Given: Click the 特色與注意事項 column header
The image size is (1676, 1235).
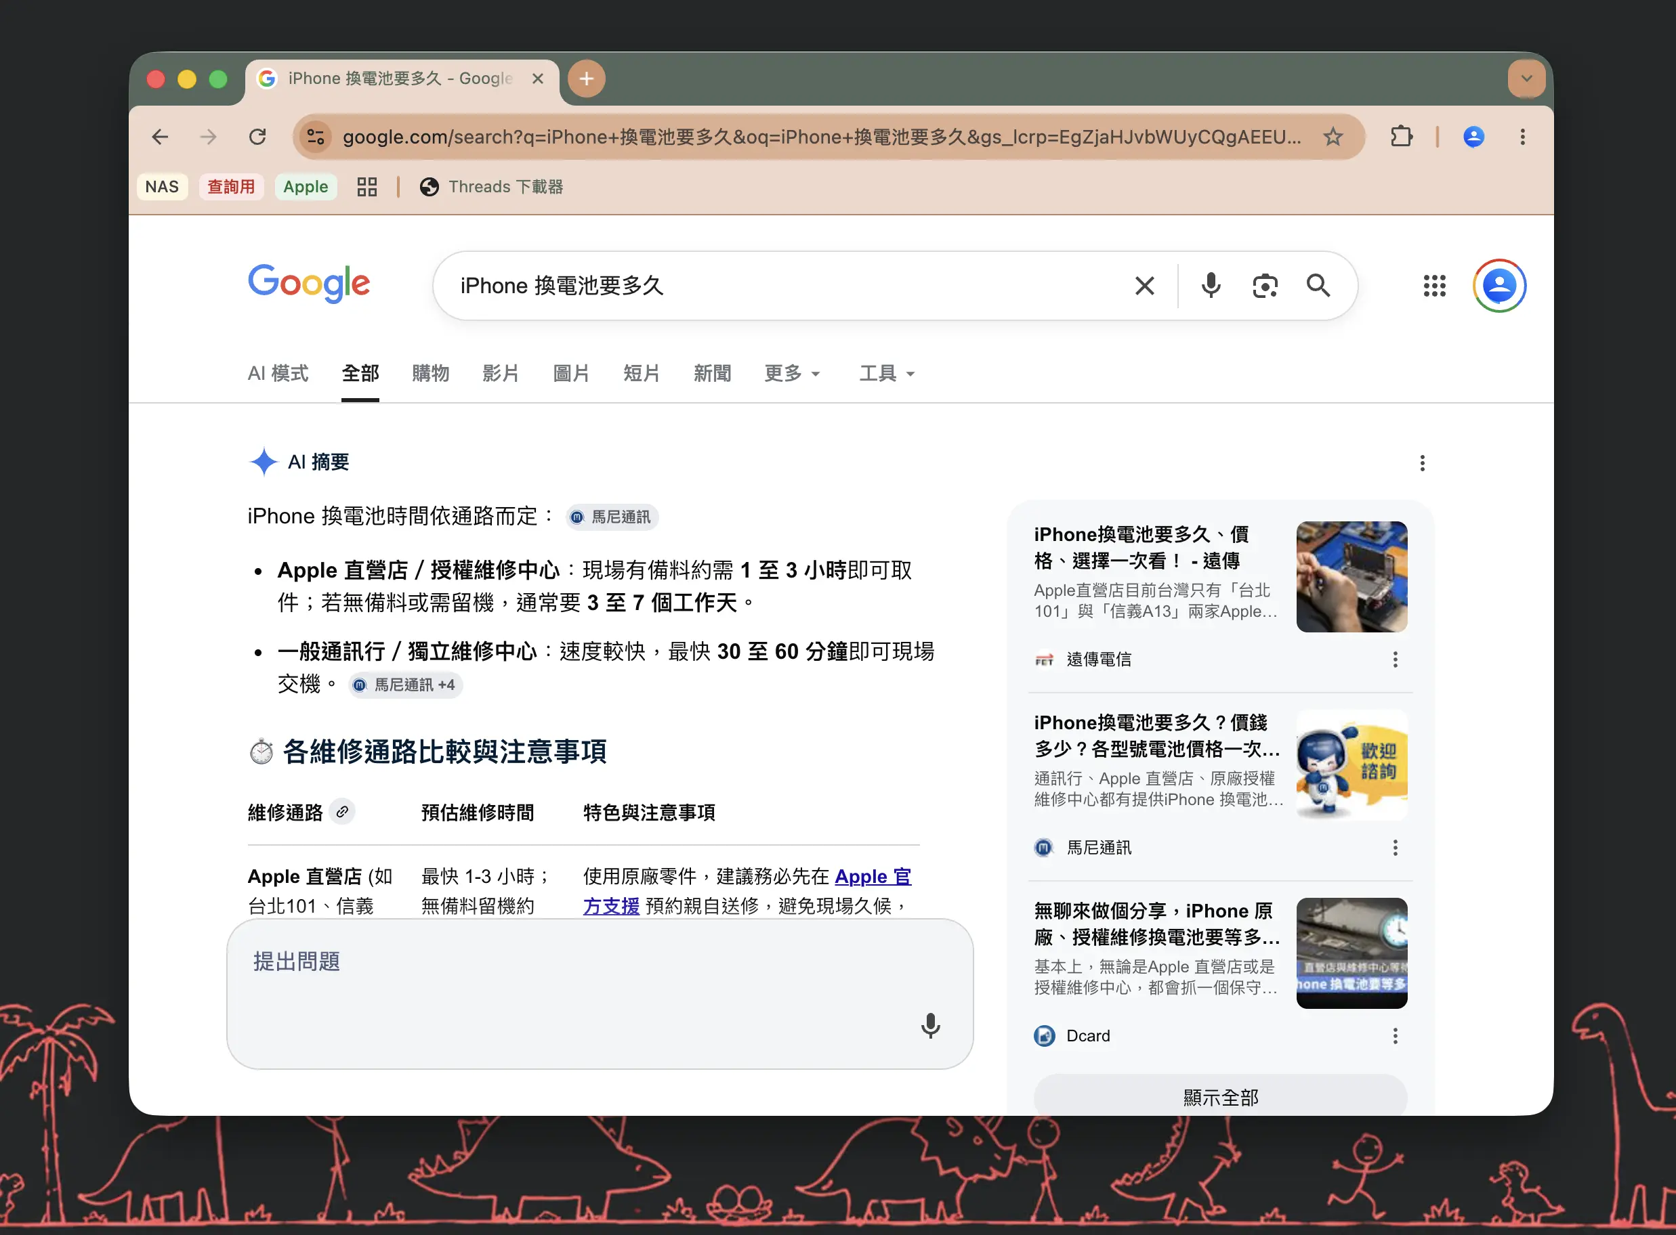Looking at the screenshot, I should [649, 812].
